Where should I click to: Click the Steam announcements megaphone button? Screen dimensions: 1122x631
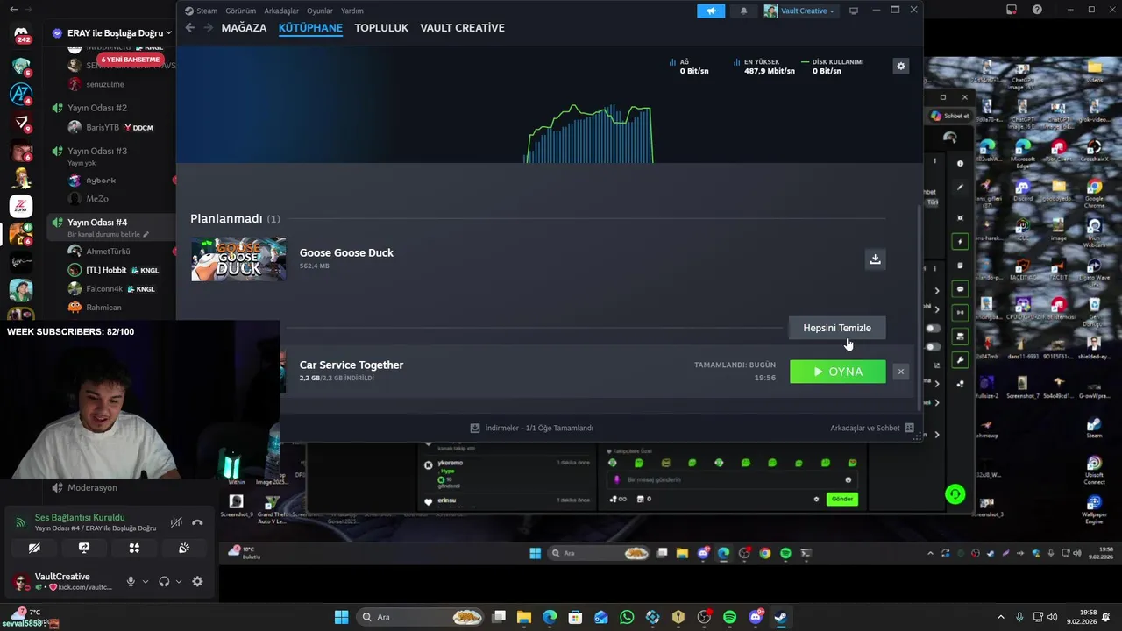click(x=711, y=11)
